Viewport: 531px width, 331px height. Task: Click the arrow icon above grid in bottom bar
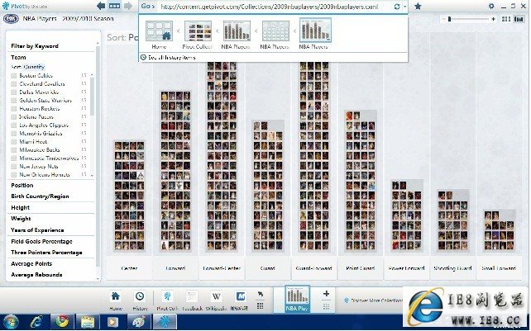(260, 295)
